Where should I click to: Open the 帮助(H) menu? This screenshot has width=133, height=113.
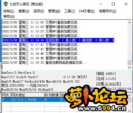pyautogui.click(x=9, y=16)
